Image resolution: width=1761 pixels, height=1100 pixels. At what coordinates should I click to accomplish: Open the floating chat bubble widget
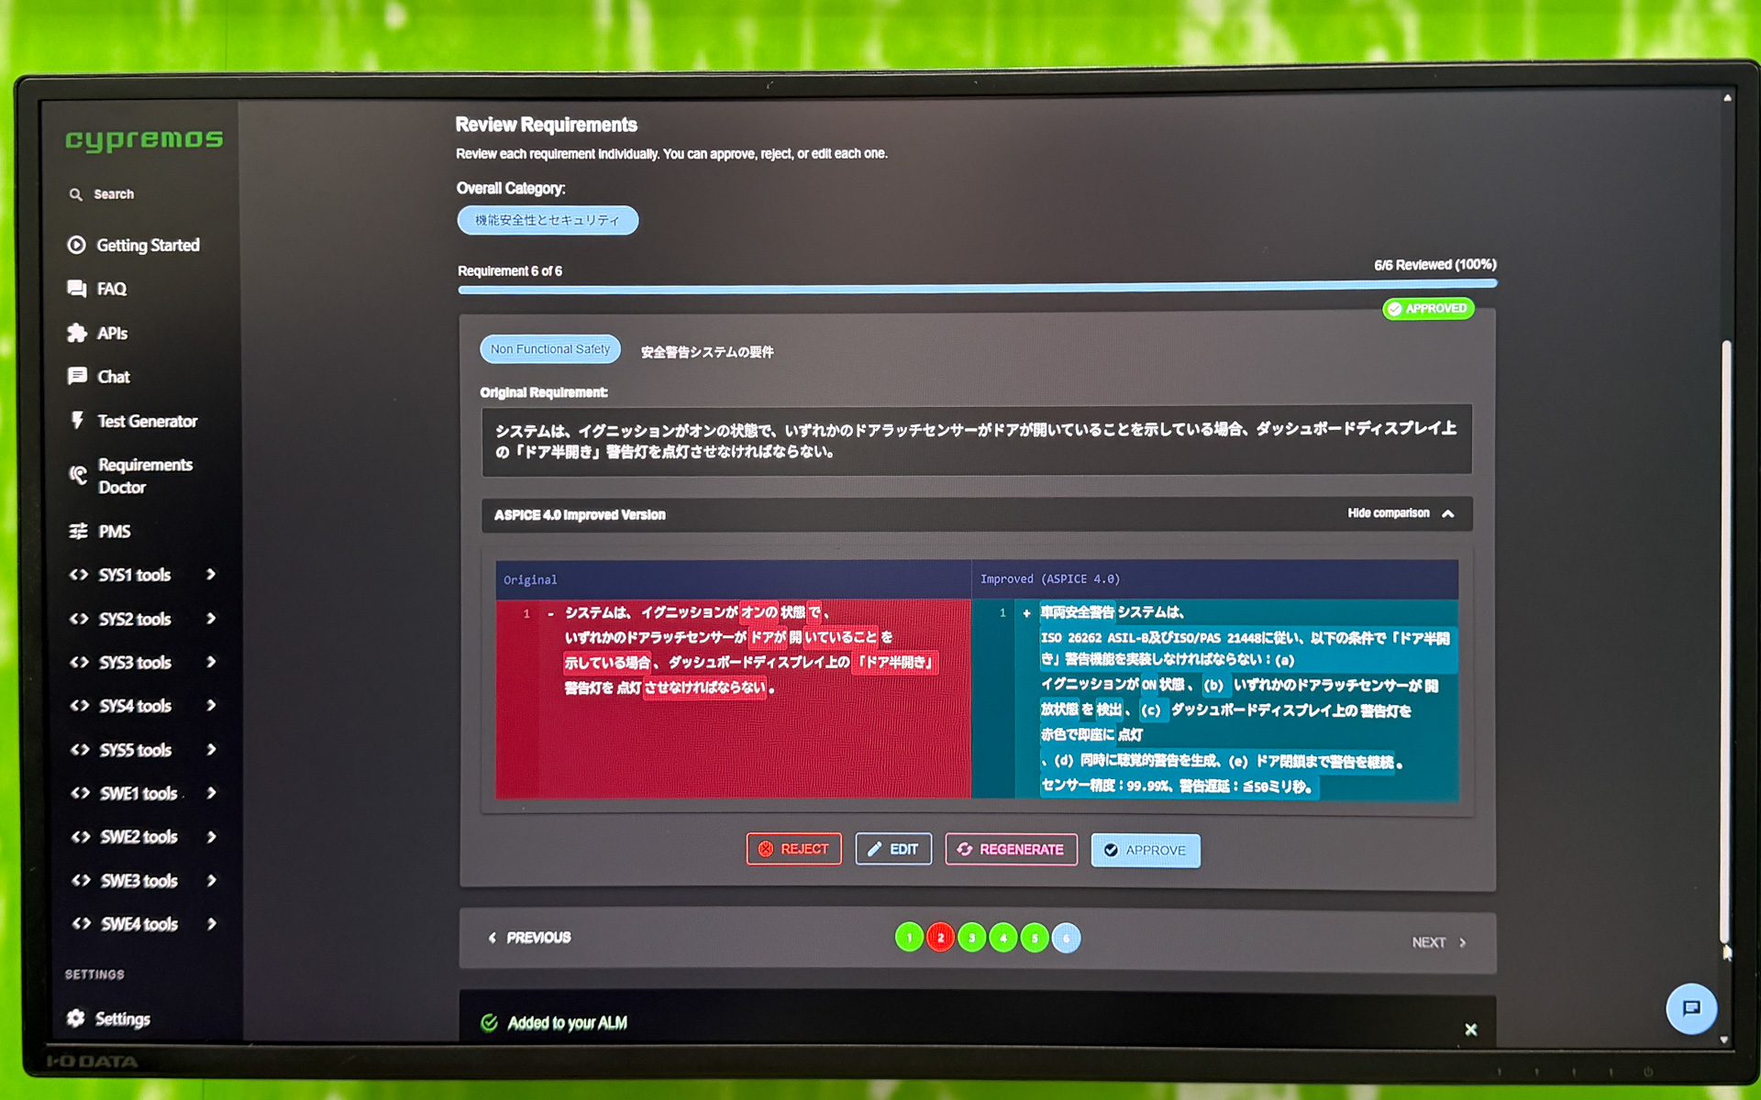pos(1690,1008)
